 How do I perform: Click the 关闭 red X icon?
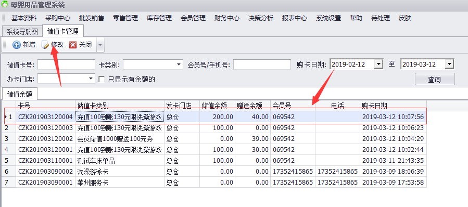coord(73,45)
